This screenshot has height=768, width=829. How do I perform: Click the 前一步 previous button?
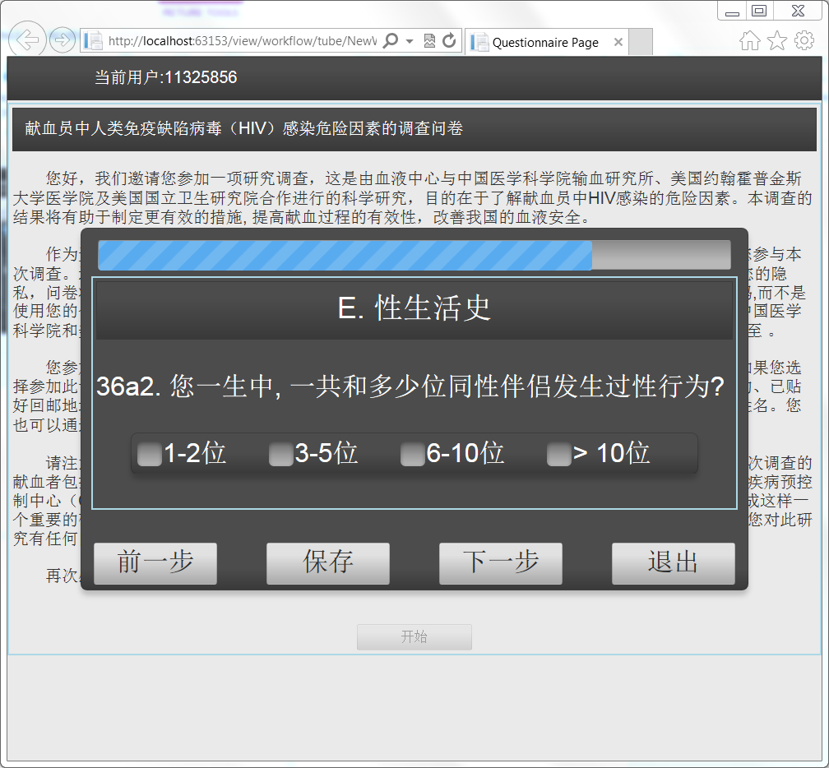(x=155, y=563)
